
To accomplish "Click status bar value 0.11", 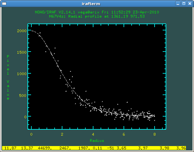I will tap(97, 148).
